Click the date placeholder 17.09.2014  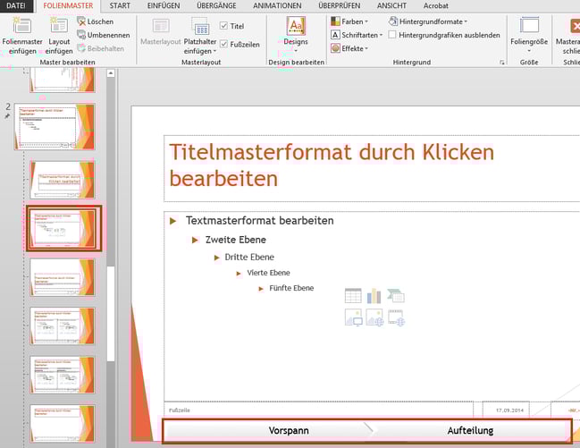(x=507, y=410)
